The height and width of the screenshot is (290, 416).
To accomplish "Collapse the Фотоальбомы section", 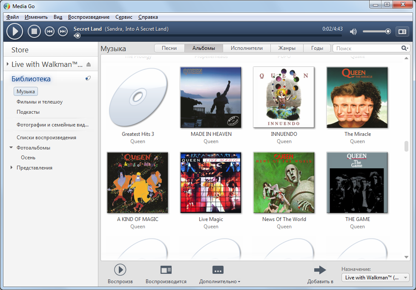I will coord(11,147).
